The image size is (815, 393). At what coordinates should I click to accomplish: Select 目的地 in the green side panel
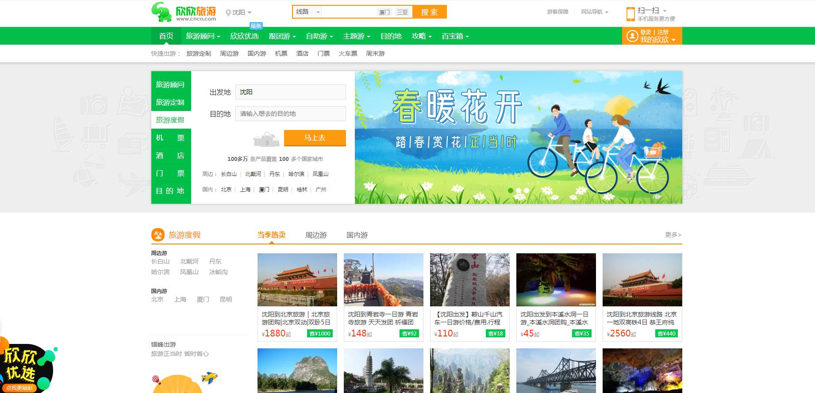pos(171,191)
